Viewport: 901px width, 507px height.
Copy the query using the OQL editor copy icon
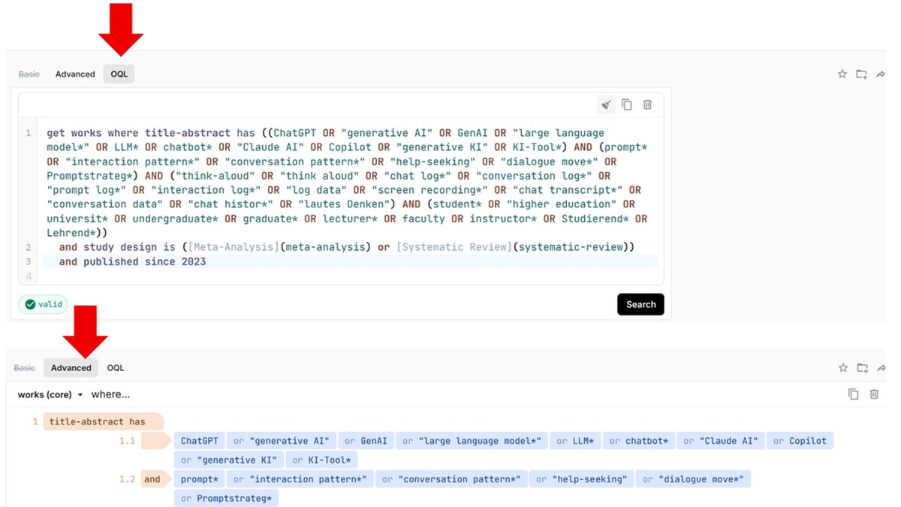627,105
